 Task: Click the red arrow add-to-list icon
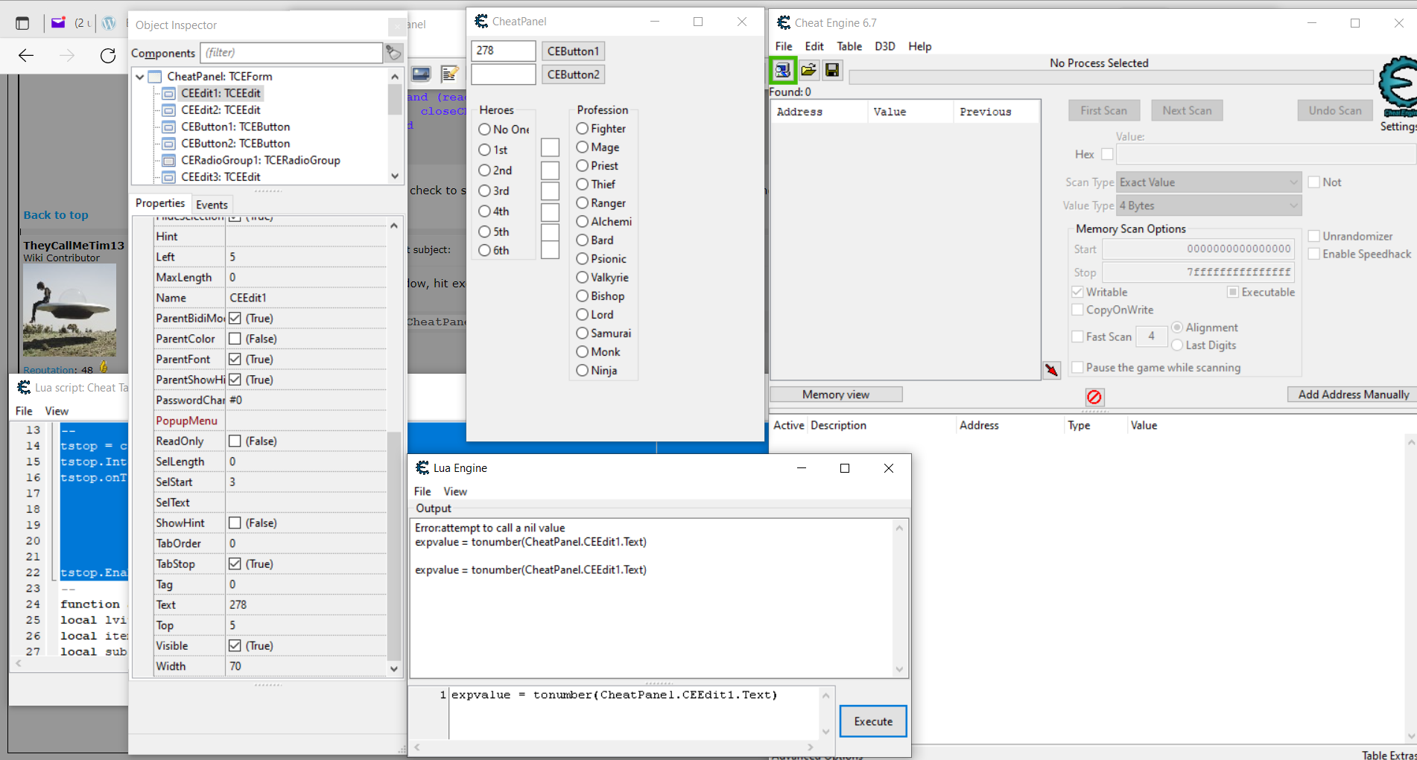point(1051,370)
